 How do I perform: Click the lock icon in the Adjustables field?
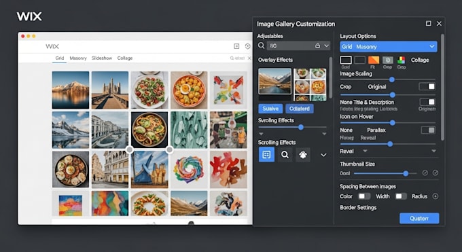pos(318,46)
